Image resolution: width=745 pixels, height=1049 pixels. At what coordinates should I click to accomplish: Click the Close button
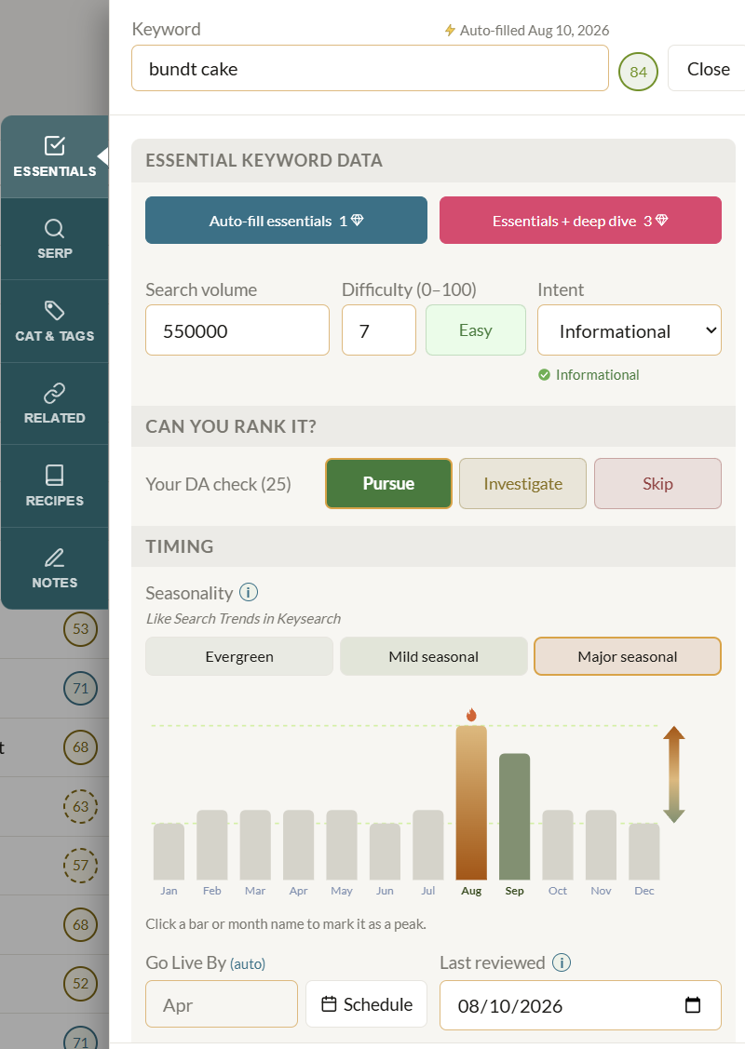point(708,69)
